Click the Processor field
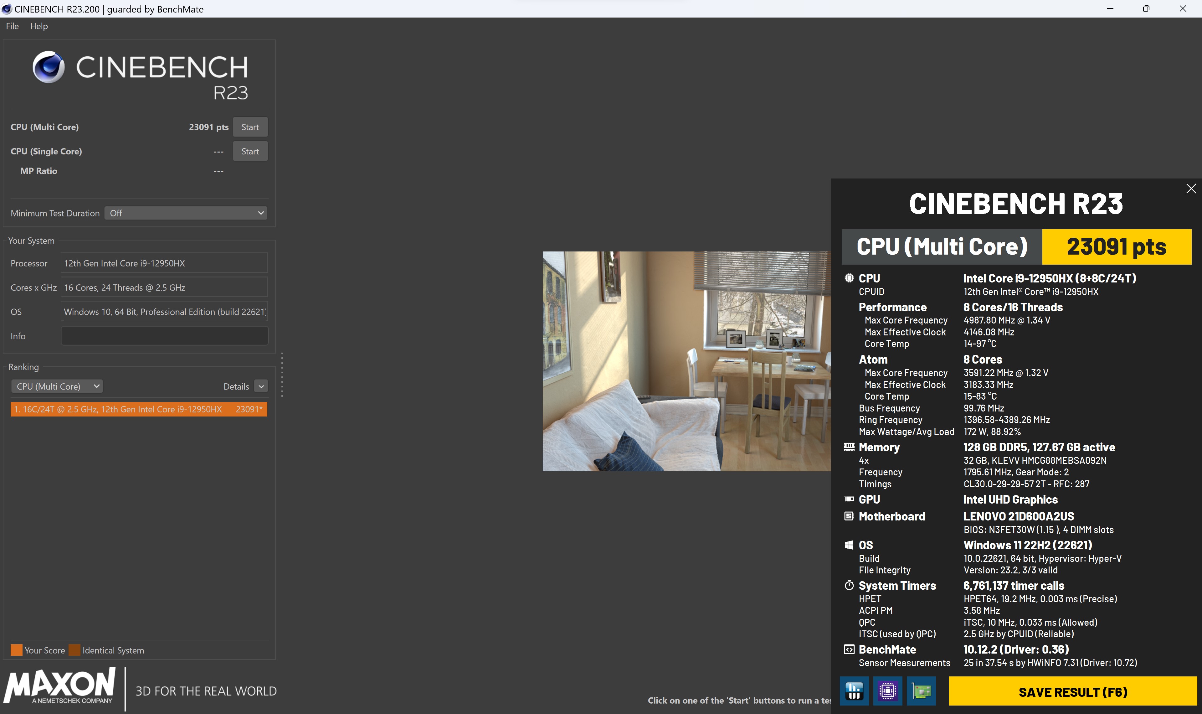 [164, 263]
